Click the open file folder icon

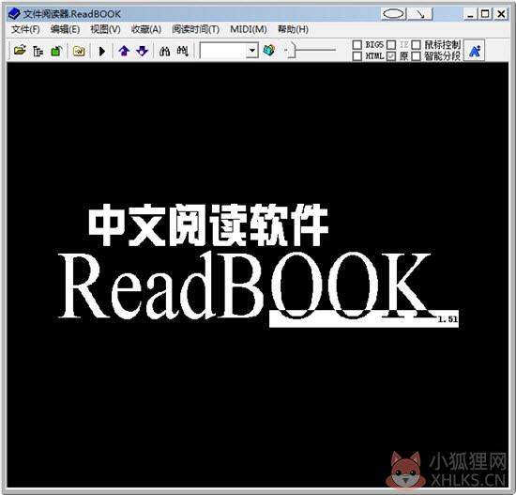(x=20, y=51)
